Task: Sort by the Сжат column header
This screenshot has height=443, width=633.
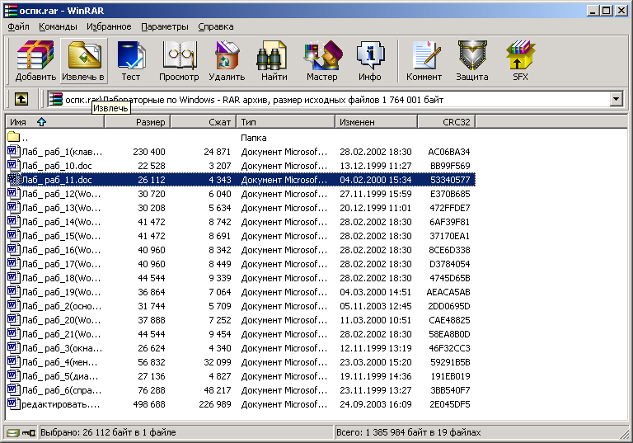Action: 204,121
